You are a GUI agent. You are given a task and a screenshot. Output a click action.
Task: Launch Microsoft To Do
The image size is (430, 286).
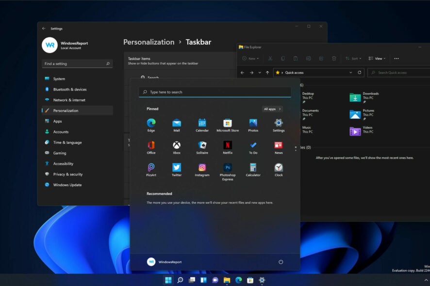pos(253,145)
